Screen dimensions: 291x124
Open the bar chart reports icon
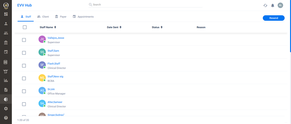coord(6,80)
